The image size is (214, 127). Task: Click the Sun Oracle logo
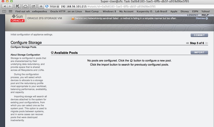coord(17,18)
